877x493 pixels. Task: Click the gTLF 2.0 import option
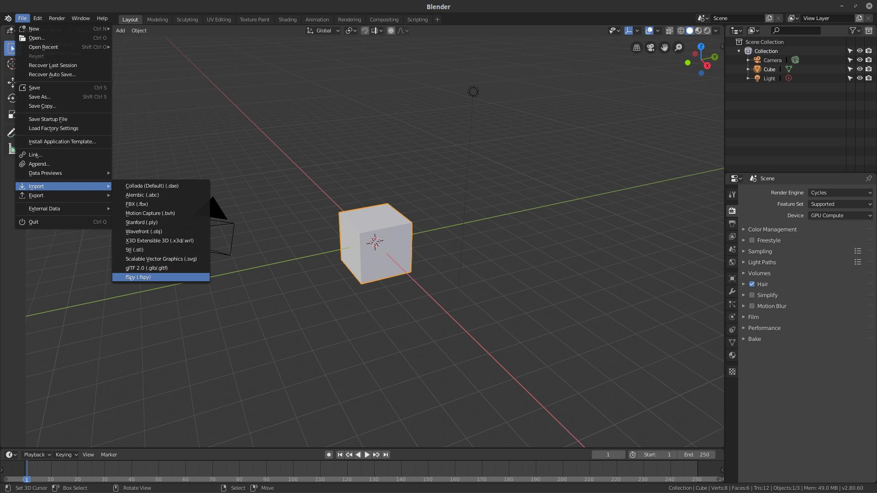click(146, 268)
